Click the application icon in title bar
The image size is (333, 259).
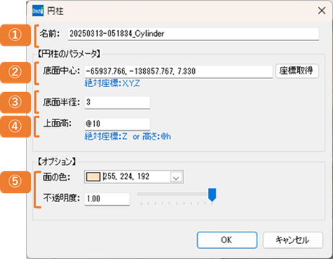click(x=38, y=11)
